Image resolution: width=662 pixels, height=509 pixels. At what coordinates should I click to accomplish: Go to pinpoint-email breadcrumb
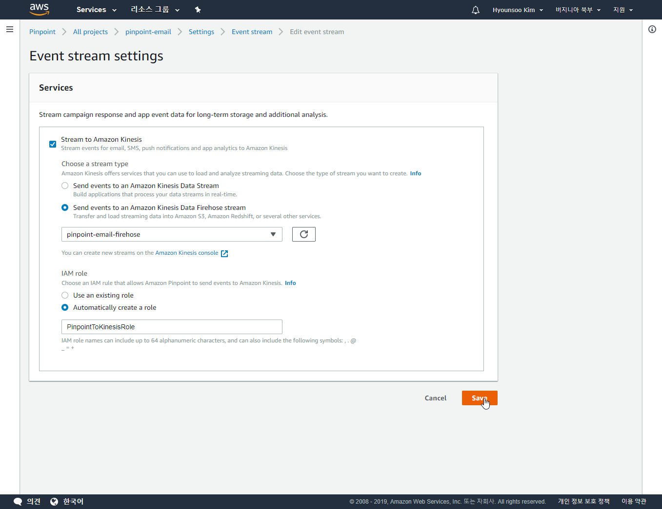click(x=148, y=32)
